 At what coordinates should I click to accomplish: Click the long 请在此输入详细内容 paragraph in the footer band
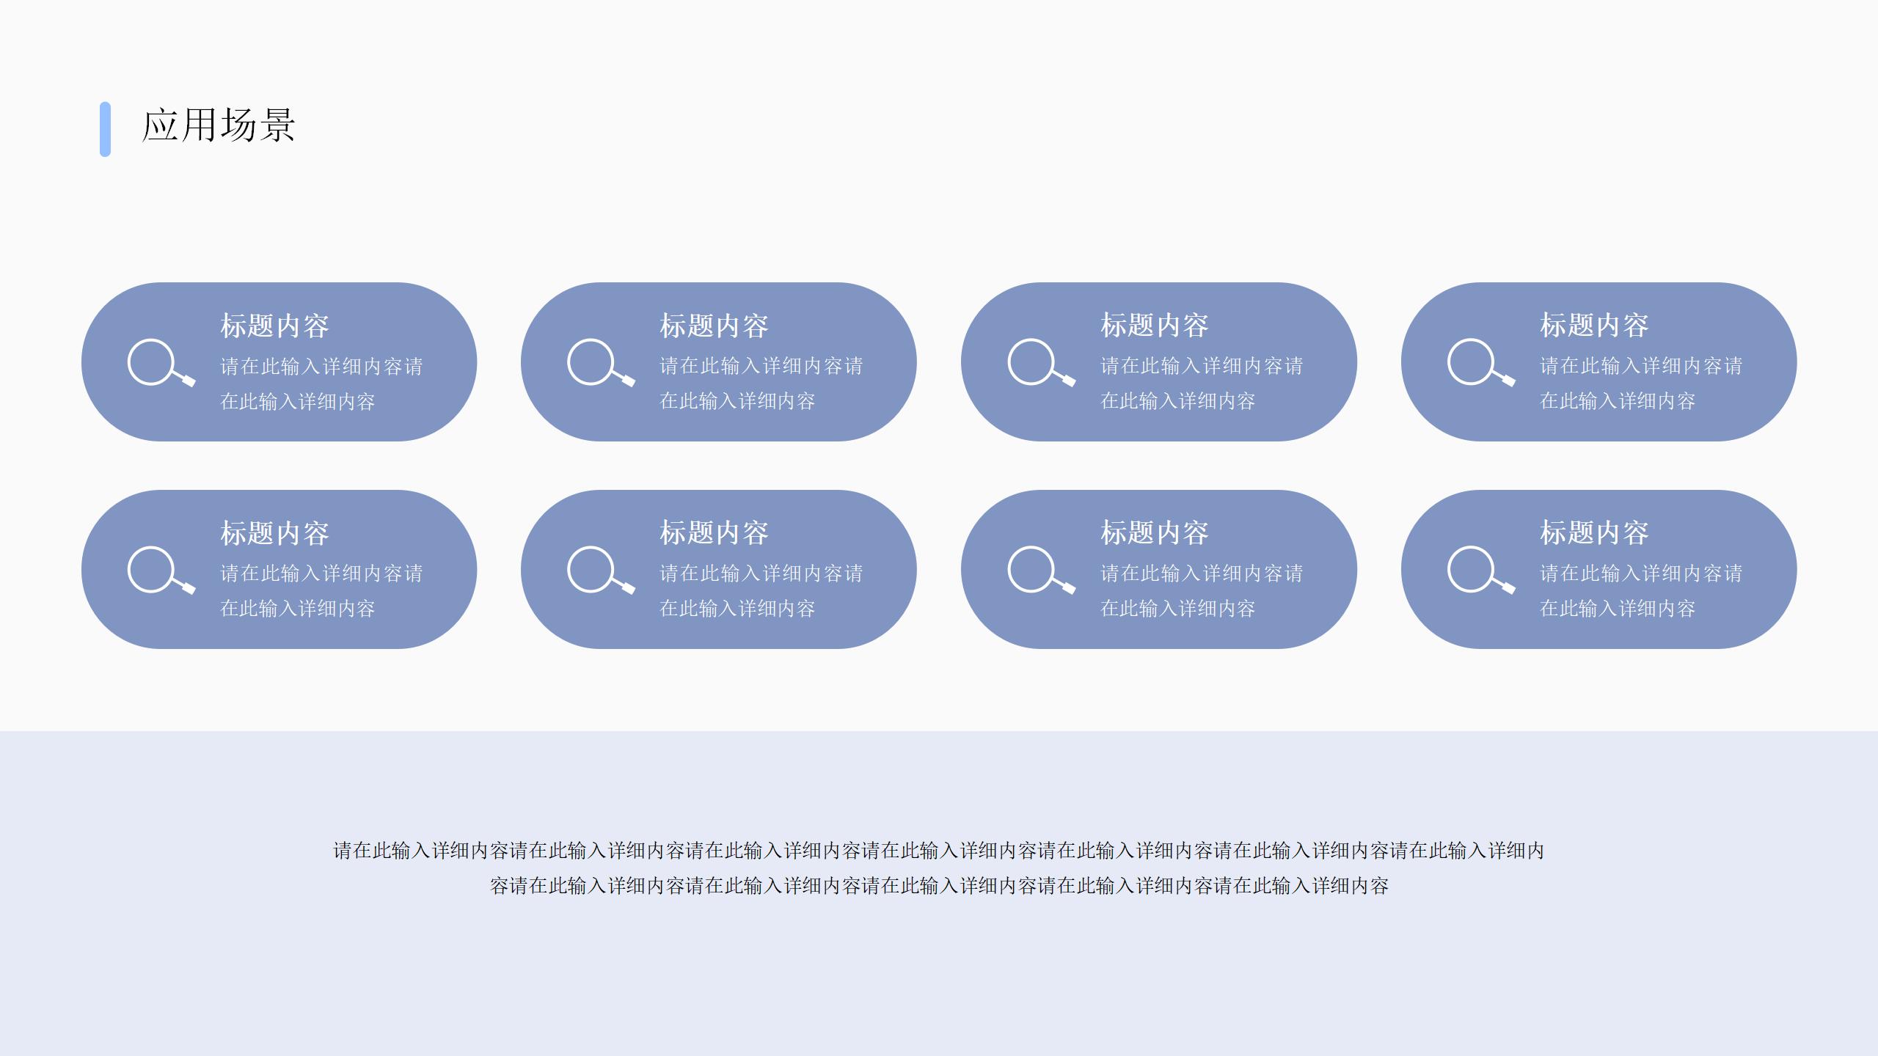939,868
